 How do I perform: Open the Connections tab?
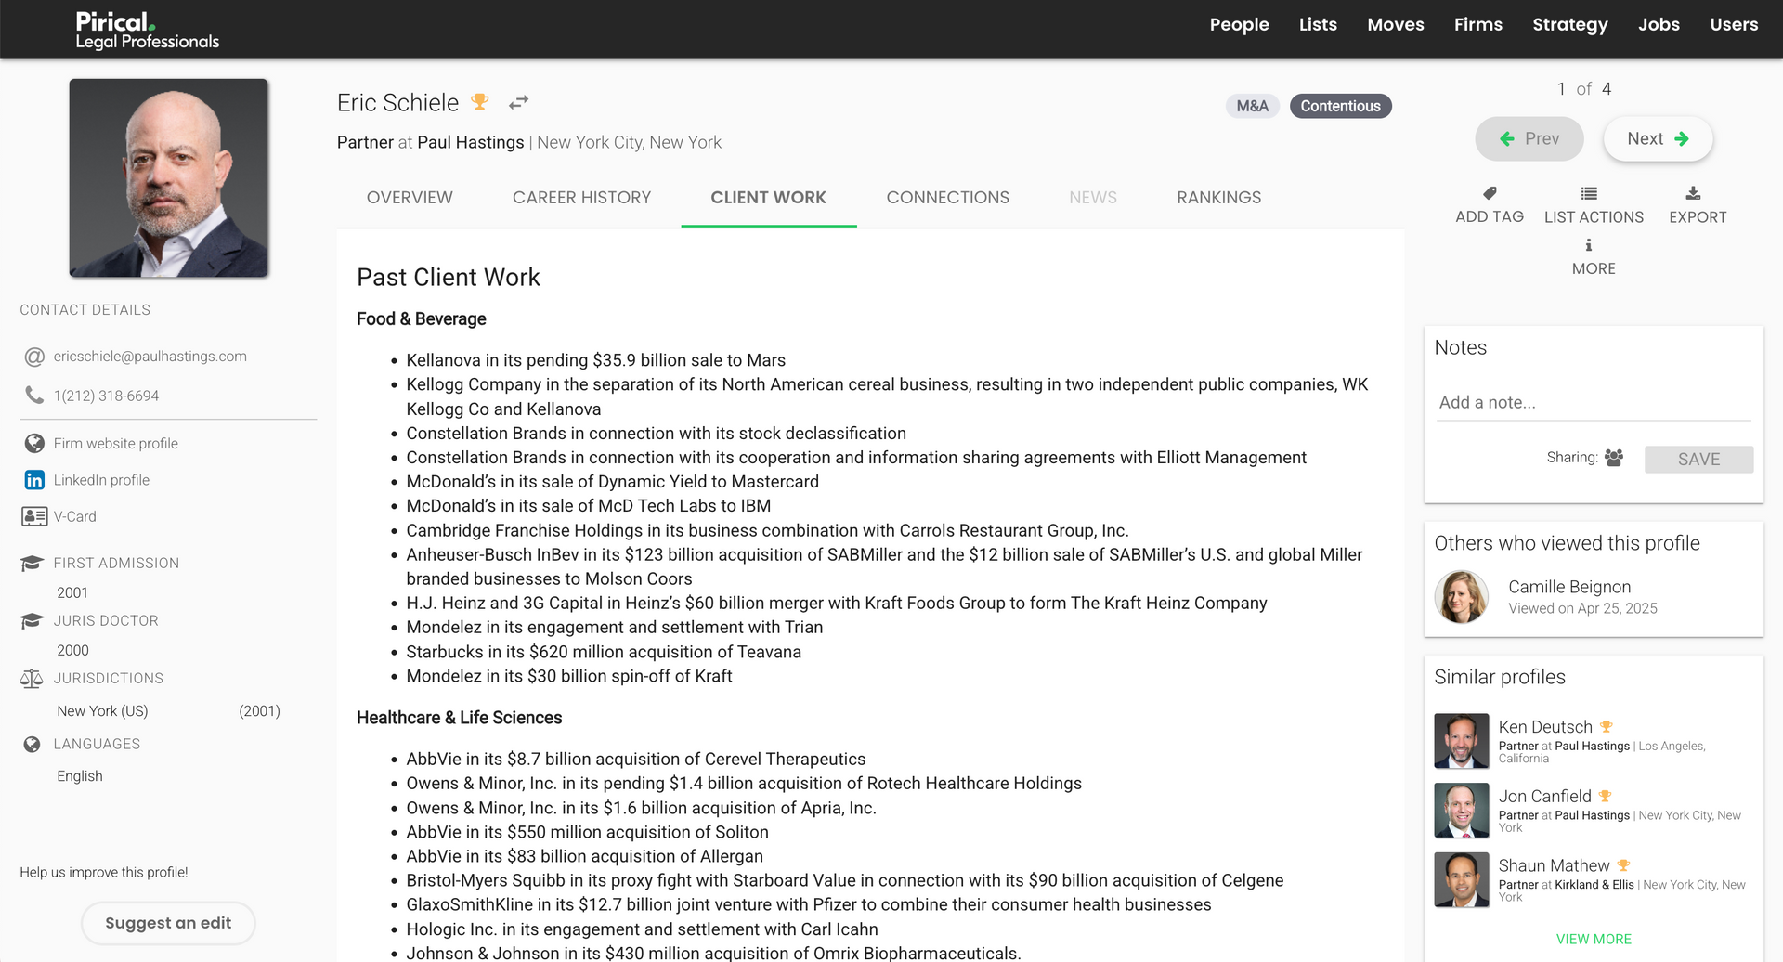(947, 198)
